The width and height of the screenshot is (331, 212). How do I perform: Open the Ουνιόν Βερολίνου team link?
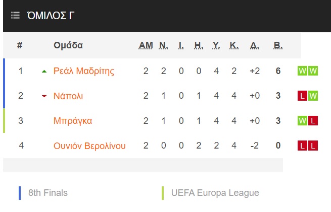tap(89, 146)
